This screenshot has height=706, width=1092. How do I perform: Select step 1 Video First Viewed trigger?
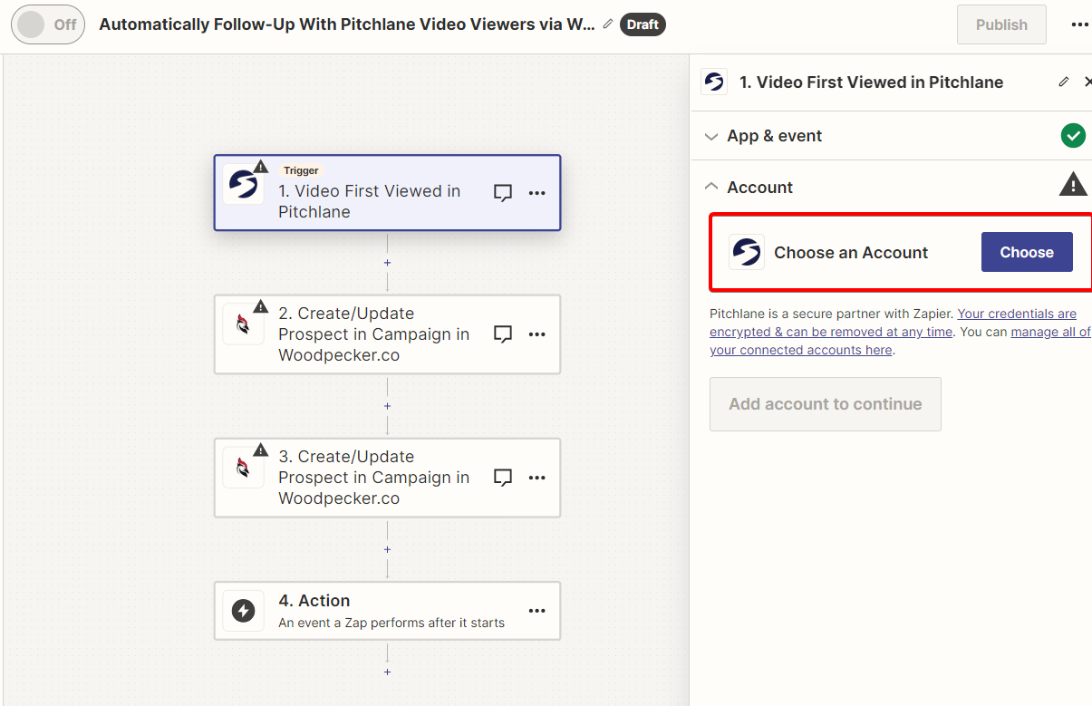[387, 192]
